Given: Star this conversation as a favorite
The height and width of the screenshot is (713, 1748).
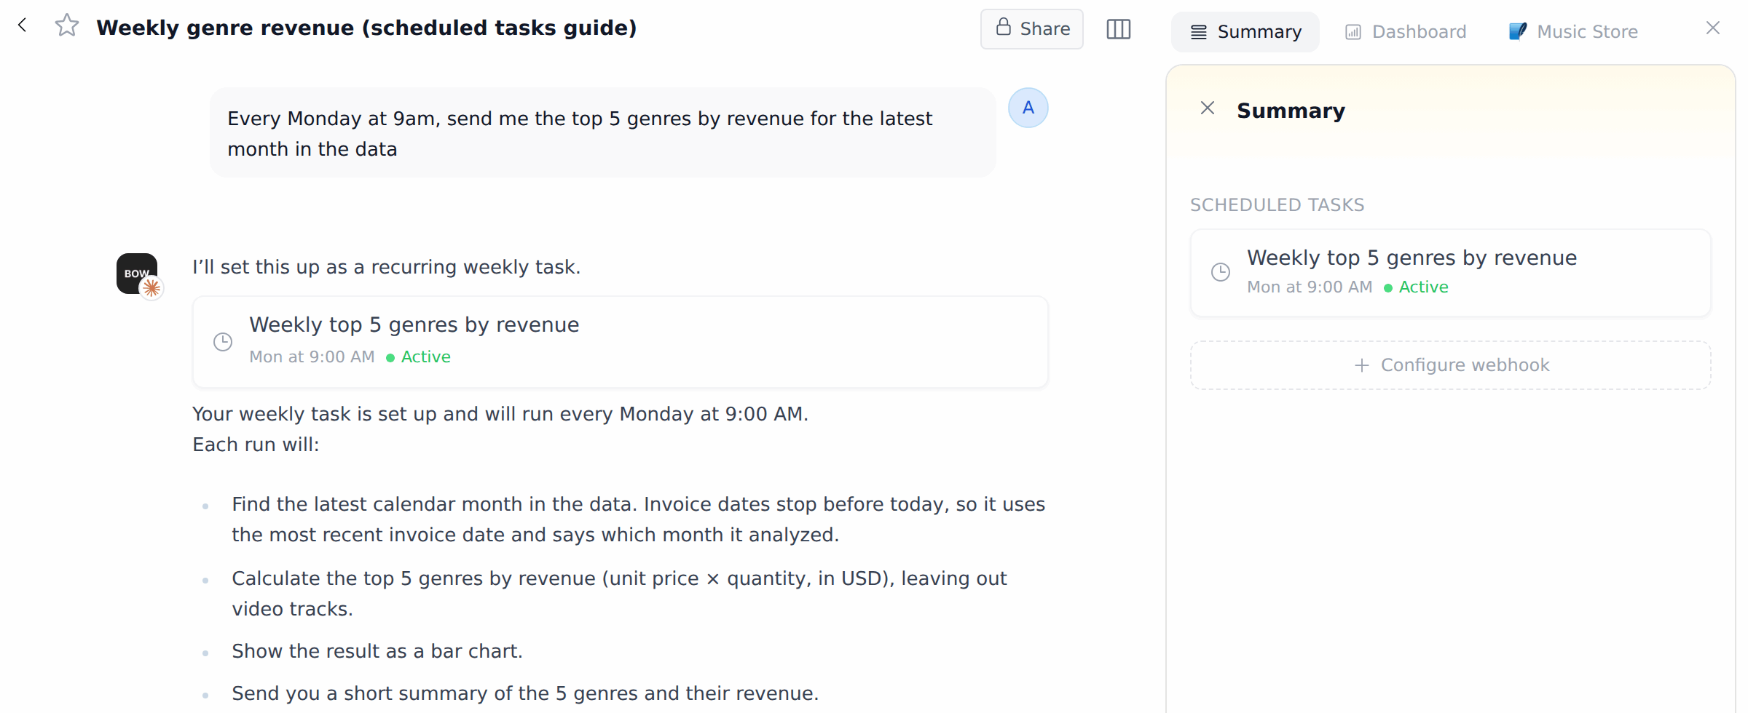Looking at the screenshot, I should 67,26.
